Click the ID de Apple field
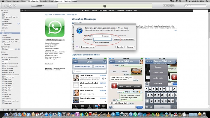The height and width of the screenshot is (118, 210). [102, 36]
